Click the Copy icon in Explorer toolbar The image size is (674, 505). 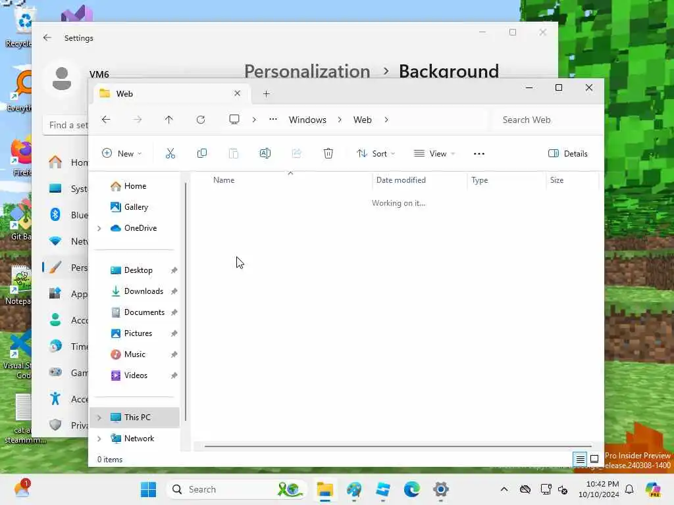(201, 153)
